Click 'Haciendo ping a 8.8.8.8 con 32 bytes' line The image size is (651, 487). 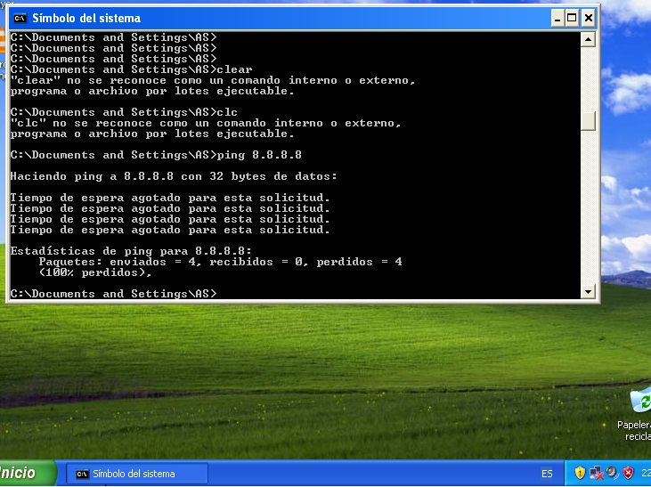click(174, 176)
